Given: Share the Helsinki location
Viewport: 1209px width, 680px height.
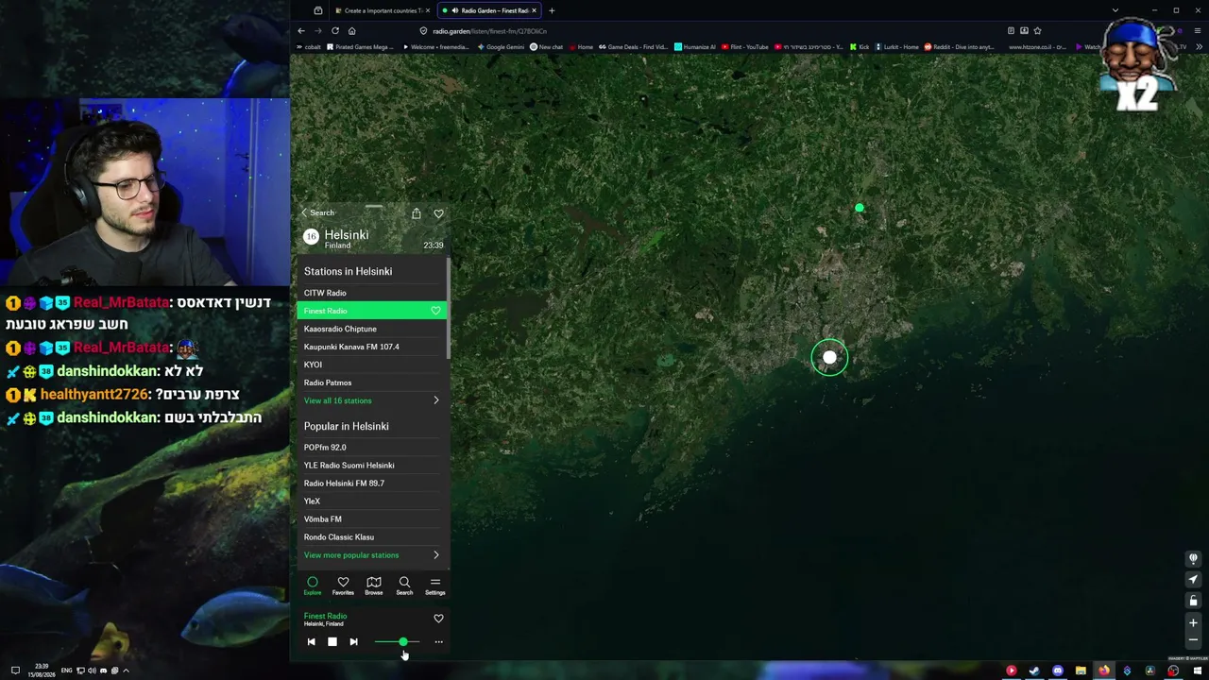Looking at the screenshot, I should pos(416,213).
